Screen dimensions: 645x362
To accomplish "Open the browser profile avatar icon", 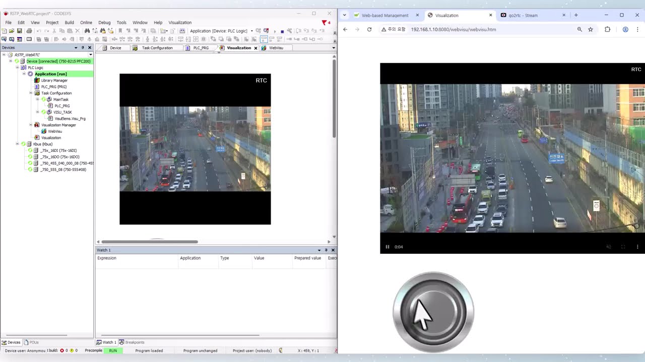I will click(x=625, y=29).
